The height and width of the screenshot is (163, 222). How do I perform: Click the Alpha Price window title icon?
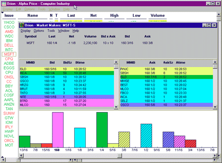tap(4, 4)
